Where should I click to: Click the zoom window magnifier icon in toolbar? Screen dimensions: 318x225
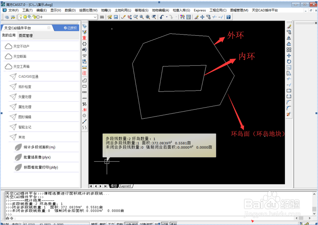[x=141, y=17]
